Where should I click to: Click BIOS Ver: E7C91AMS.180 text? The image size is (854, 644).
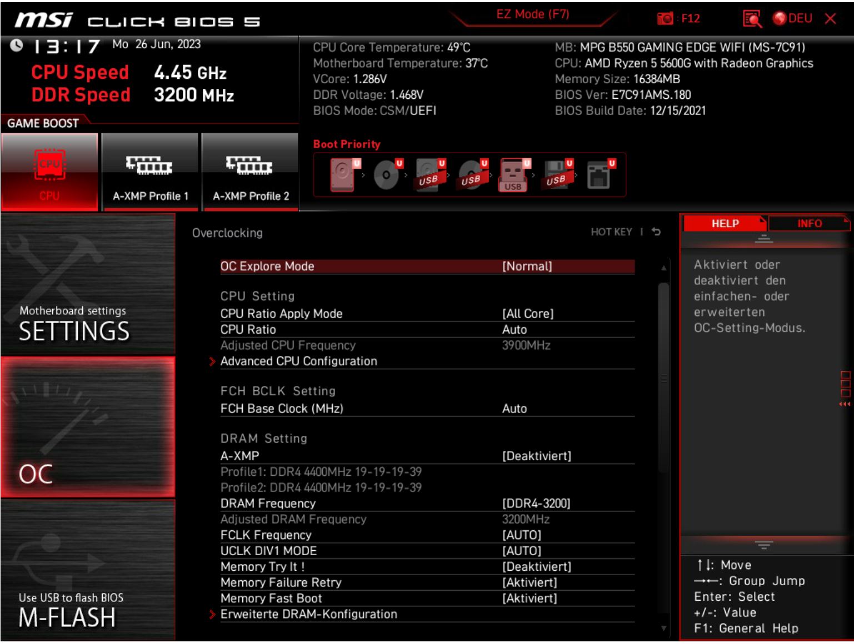click(x=623, y=95)
